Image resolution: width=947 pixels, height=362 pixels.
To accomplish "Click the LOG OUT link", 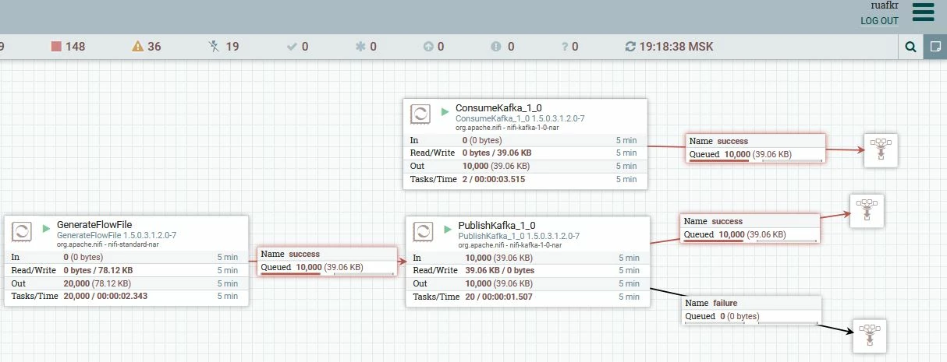I will click(880, 21).
